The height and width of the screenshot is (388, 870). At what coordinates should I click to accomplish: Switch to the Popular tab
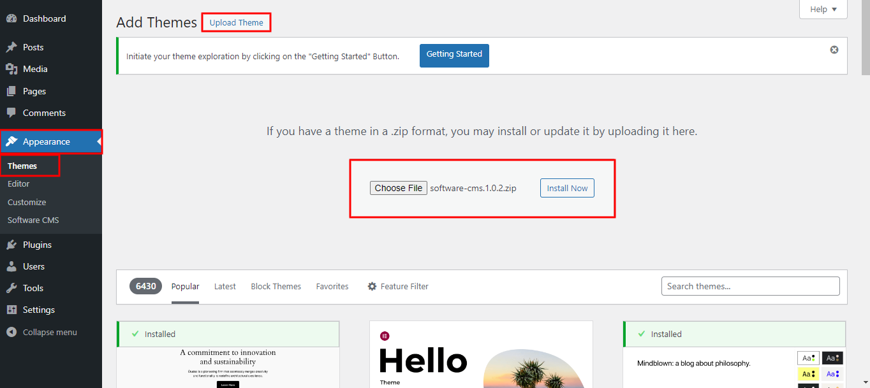coord(186,287)
